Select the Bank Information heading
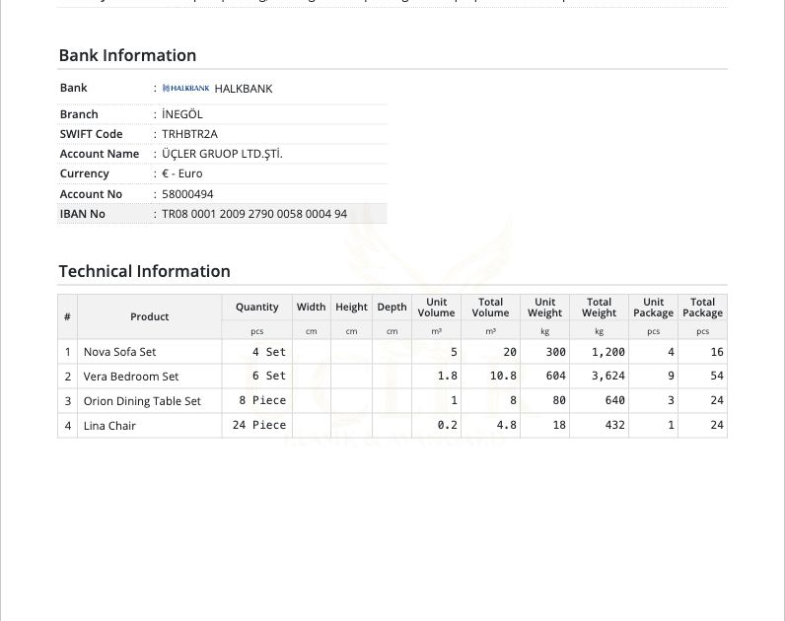Viewport: 785px width, 621px height. pos(127,55)
